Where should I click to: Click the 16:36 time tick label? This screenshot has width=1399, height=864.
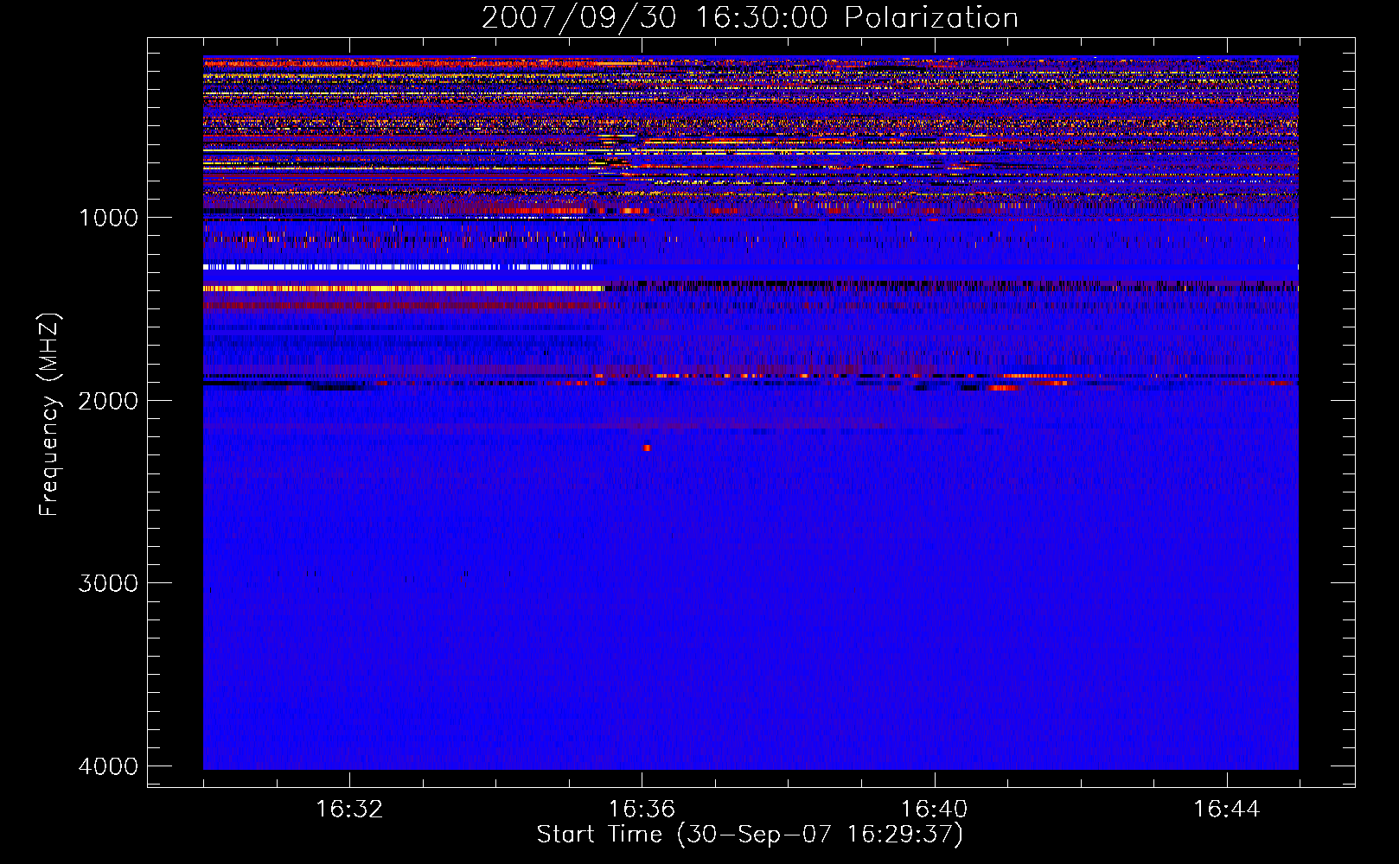pos(642,809)
